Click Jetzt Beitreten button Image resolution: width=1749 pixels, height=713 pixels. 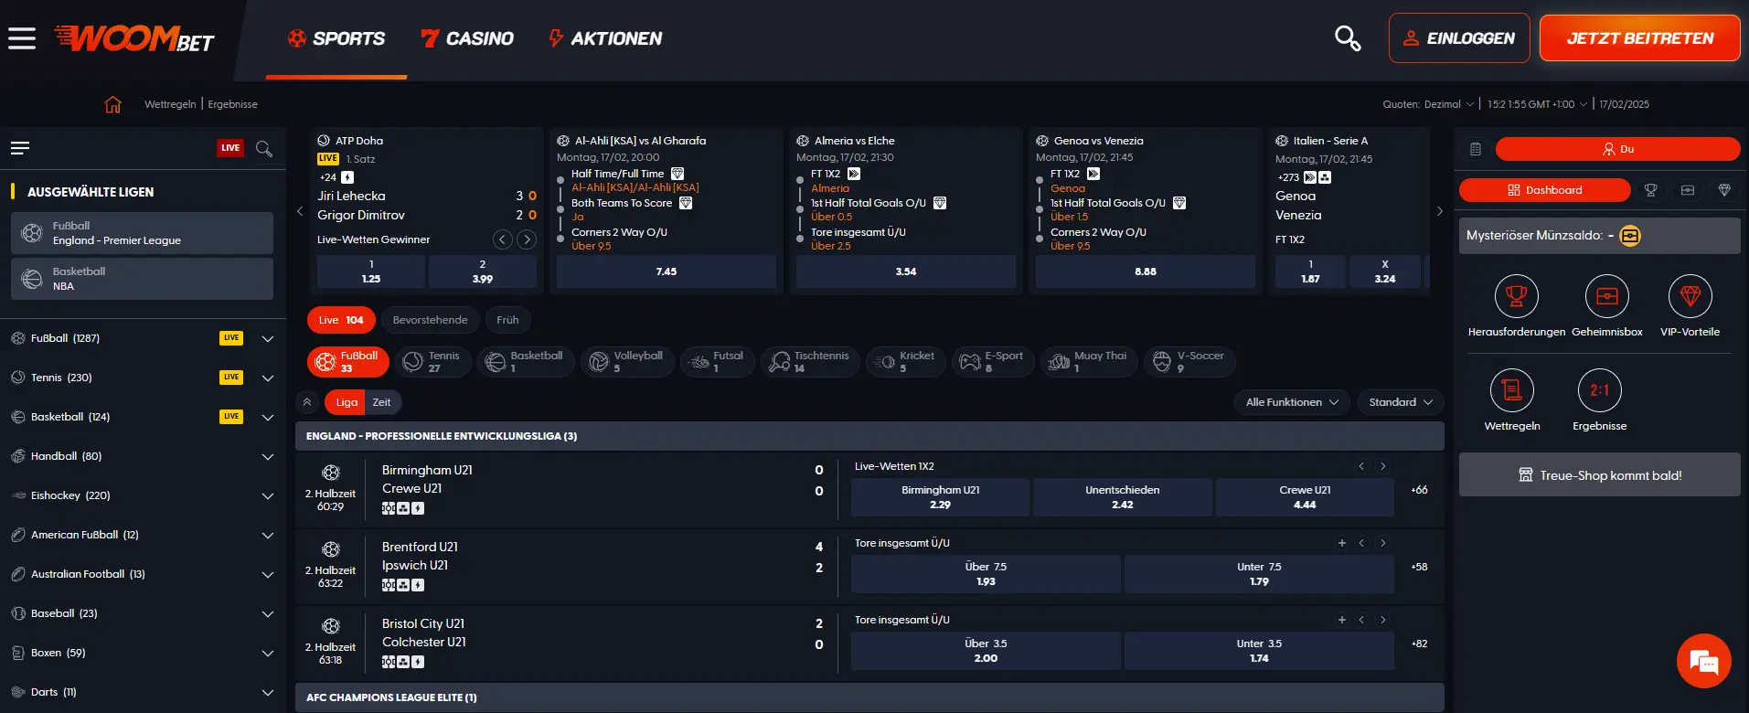click(1640, 38)
